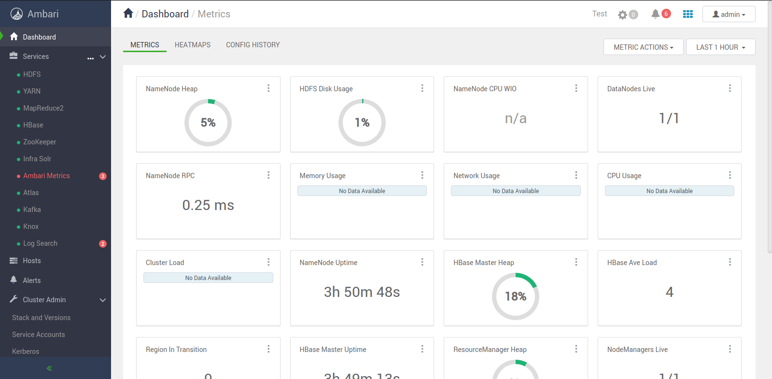The width and height of the screenshot is (772, 379).
Task: Switch to HEATMAPS tab
Action: 193,45
